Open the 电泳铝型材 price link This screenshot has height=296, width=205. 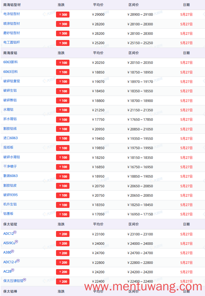click(12, 14)
